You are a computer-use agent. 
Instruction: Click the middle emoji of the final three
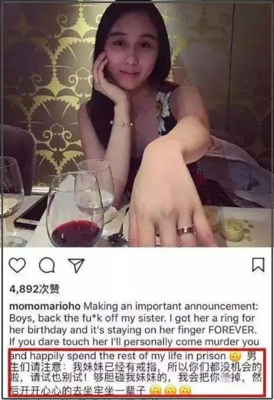pyautogui.click(x=170, y=390)
